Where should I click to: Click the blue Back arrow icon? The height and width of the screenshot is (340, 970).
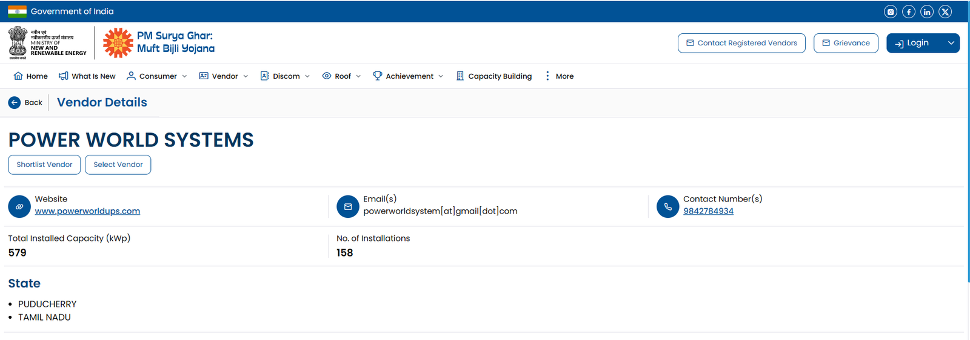[15, 103]
